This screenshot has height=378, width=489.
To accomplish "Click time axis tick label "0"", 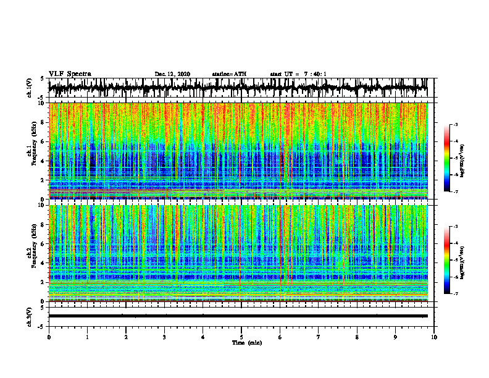I will (49, 337).
